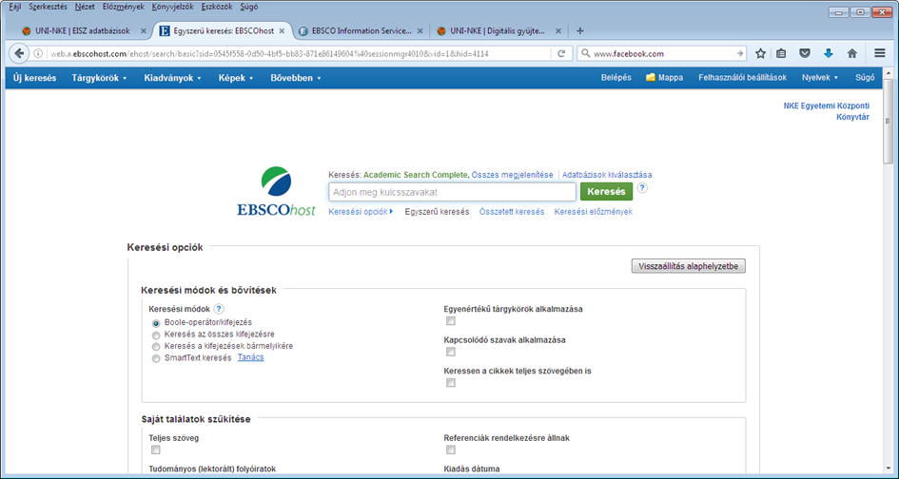Select SmartText keresés radio button

point(156,359)
